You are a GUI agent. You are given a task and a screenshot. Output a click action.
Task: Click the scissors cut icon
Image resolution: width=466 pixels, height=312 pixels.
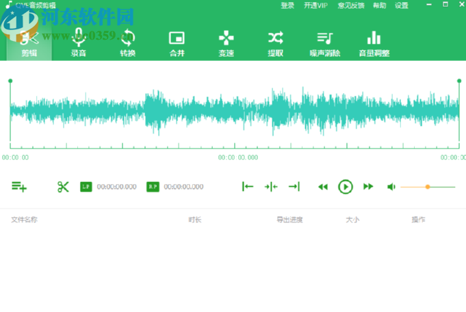[63, 187]
